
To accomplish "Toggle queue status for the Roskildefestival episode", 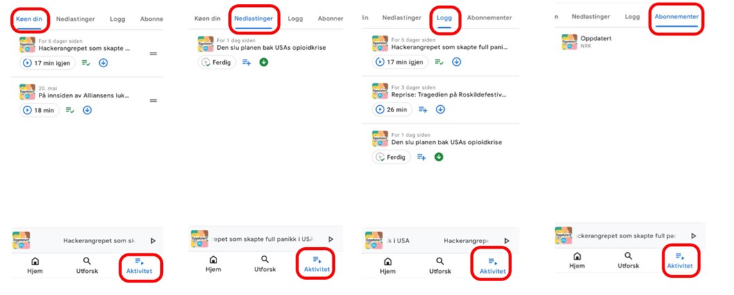I will [x=423, y=109].
